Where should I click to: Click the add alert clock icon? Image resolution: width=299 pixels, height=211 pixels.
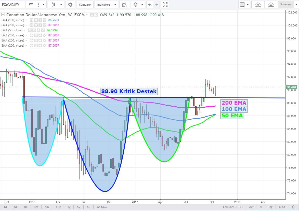(124, 5)
